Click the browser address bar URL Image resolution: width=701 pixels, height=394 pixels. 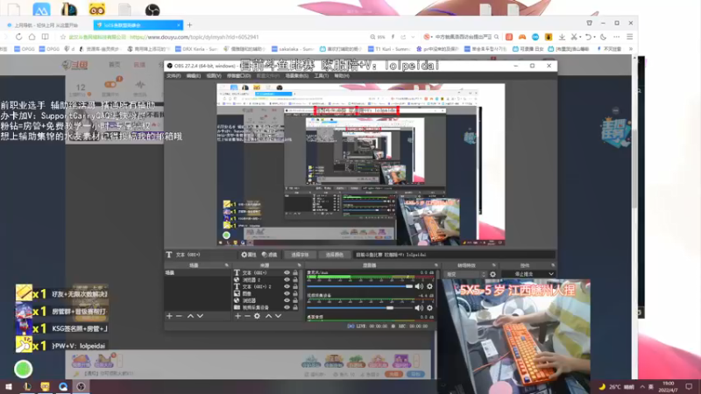[194, 37]
